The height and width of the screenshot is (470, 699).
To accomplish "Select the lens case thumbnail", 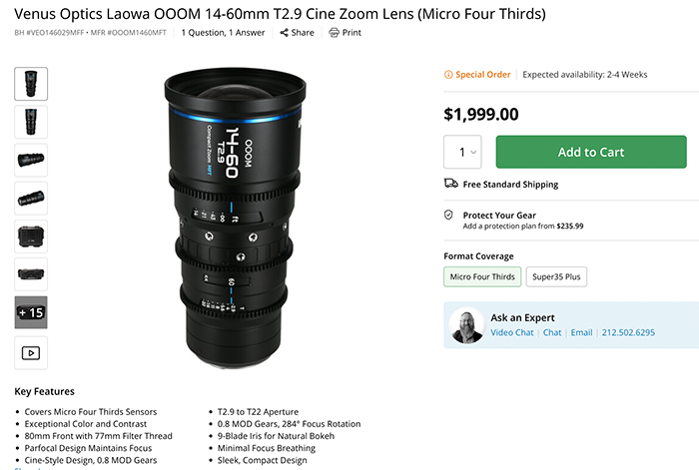I will click(x=31, y=235).
